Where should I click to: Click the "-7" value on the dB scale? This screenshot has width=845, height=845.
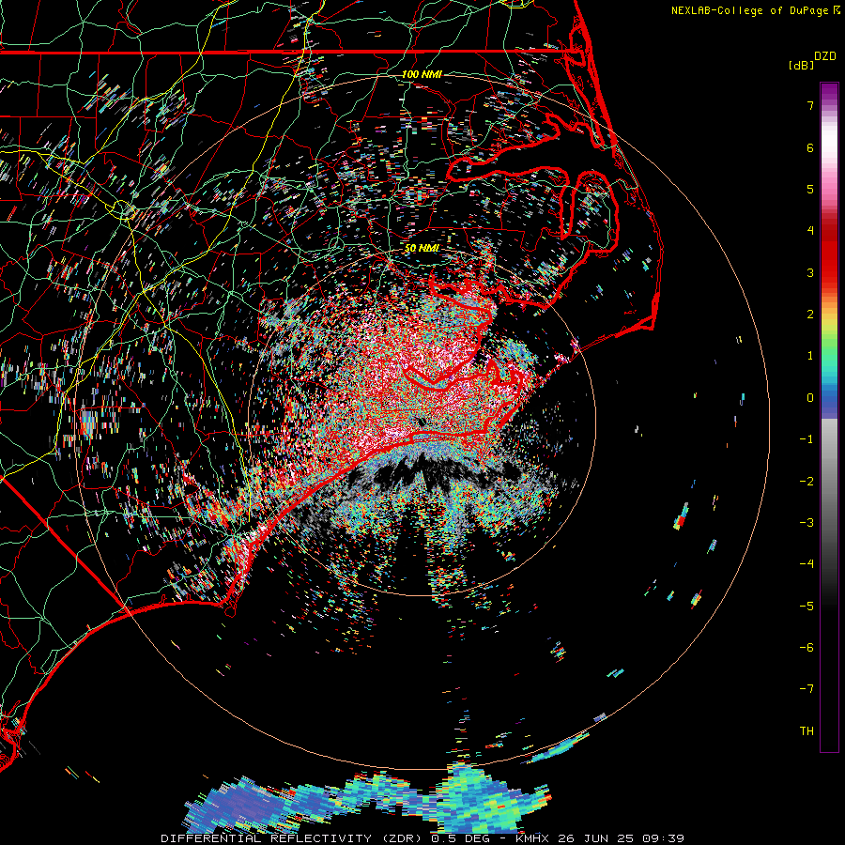coord(807,689)
